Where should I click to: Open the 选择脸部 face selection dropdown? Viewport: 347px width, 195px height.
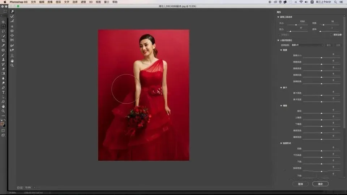[307, 45]
